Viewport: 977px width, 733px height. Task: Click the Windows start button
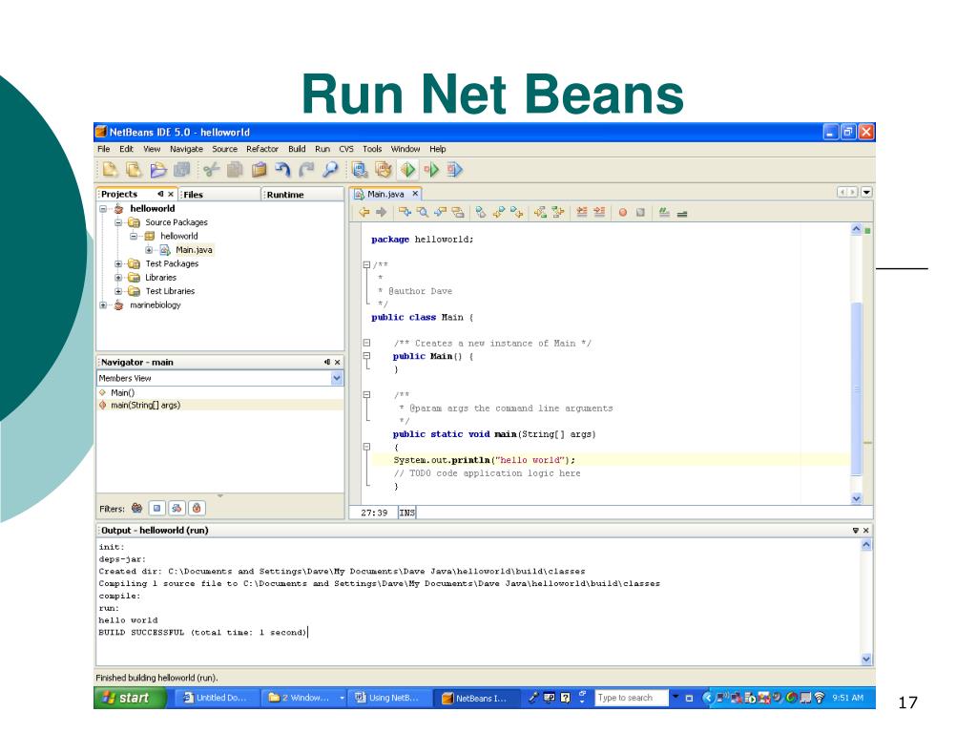131,698
